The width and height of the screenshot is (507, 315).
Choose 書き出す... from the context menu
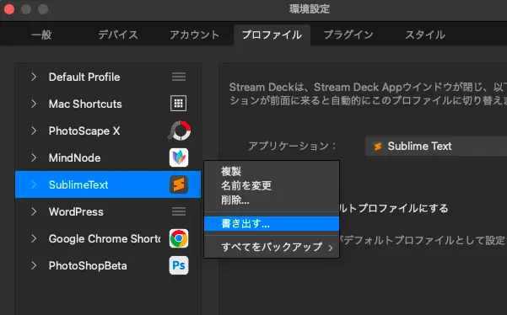point(272,224)
